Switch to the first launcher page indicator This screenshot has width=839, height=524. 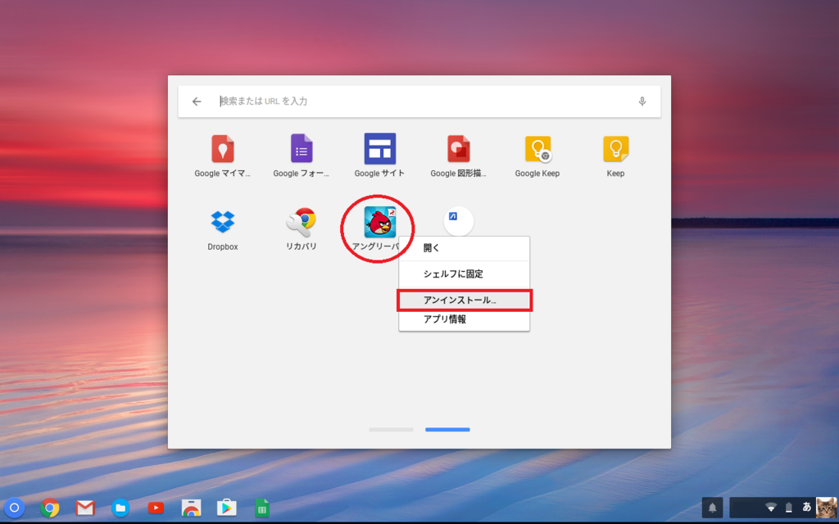point(391,429)
